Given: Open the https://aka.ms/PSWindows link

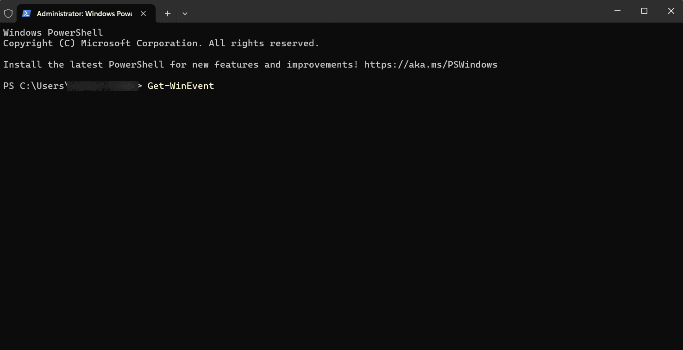Looking at the screenshot, I should click(x=431, y=64).
